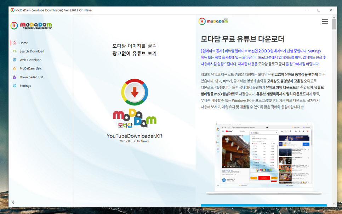
Task: Click the YouTubeDownloader.KR text under logo
Action: tap(135, 136)
